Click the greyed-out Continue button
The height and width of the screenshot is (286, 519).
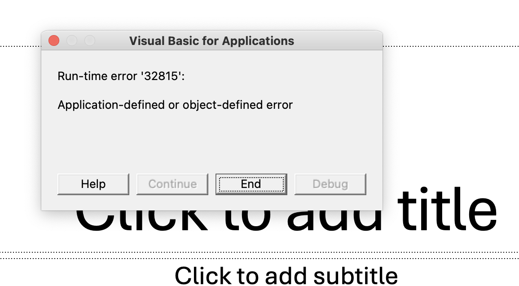tap(172, 183)
